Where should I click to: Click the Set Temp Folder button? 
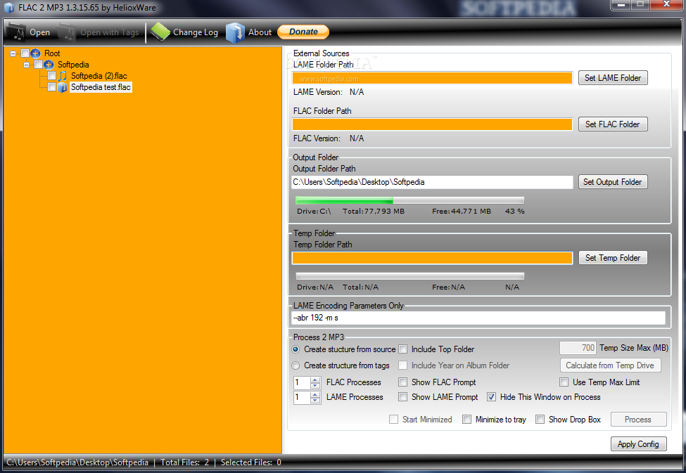613,258
